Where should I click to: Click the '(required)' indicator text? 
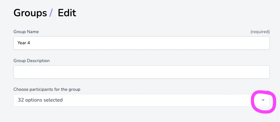260,32
